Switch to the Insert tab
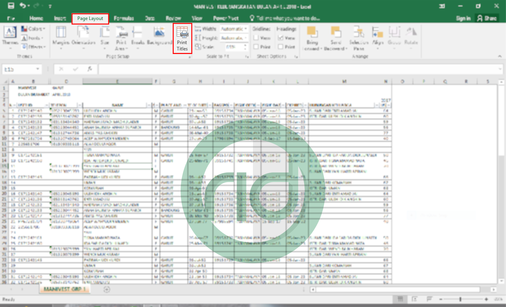The width and height of the screenshot is (506, 307). tap(60, 18)
